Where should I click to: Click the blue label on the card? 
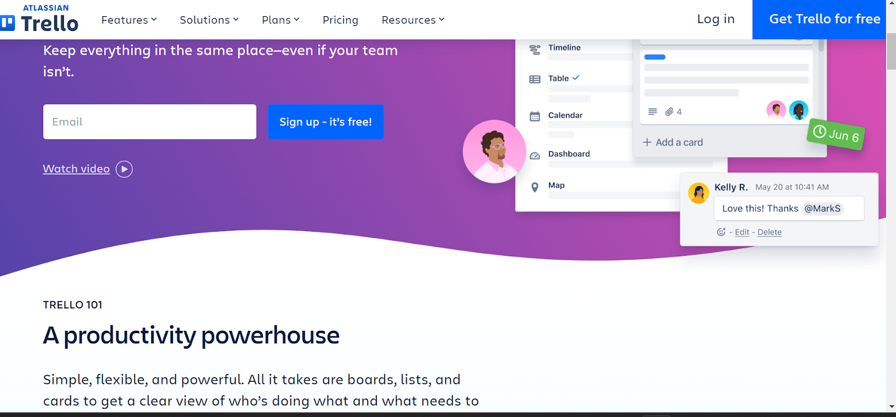pos(655,57)
